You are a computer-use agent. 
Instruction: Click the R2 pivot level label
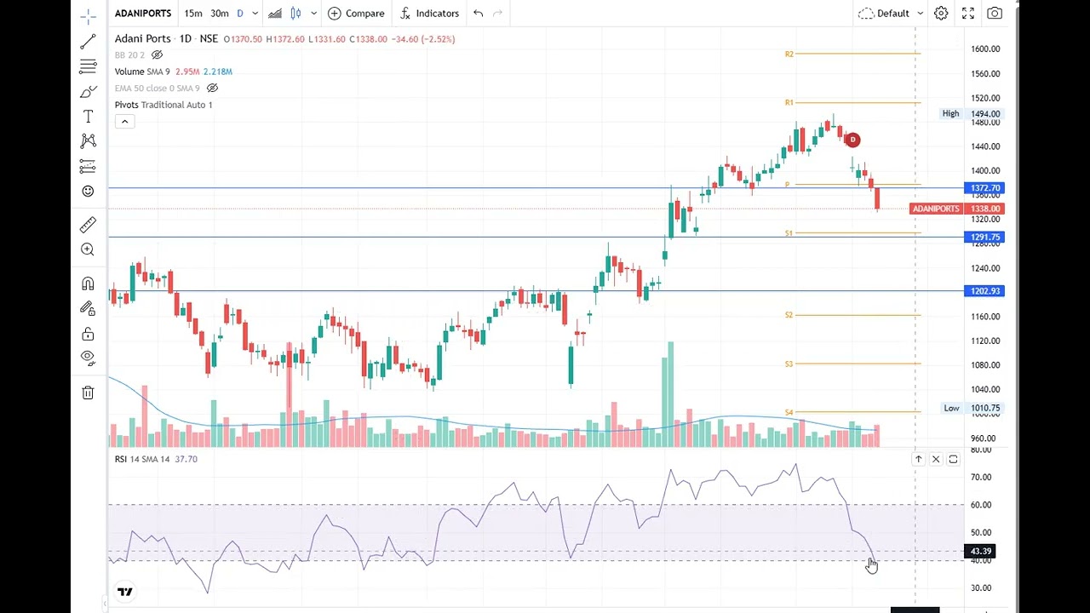[789, 54]
